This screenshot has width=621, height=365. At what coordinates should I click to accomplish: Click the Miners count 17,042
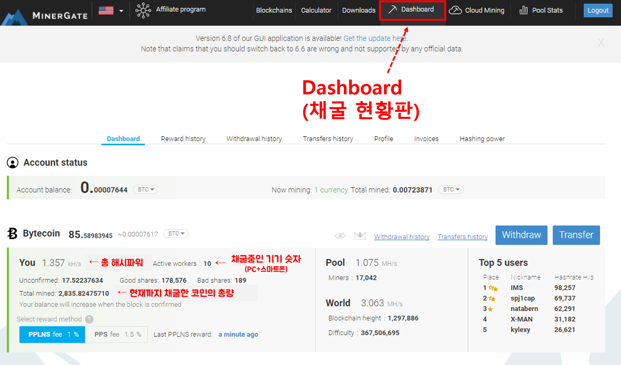click(x=366, y=278)
